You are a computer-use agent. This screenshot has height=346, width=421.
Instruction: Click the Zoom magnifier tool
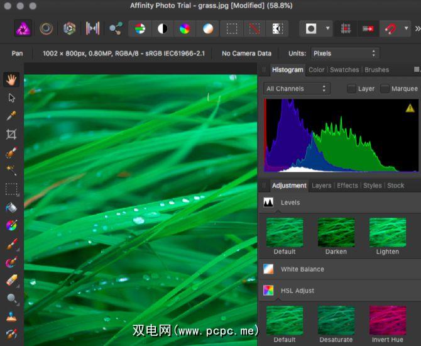(11, 298)
